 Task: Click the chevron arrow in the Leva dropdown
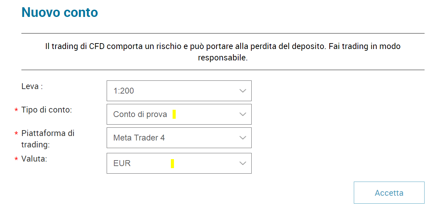[243, 91]
